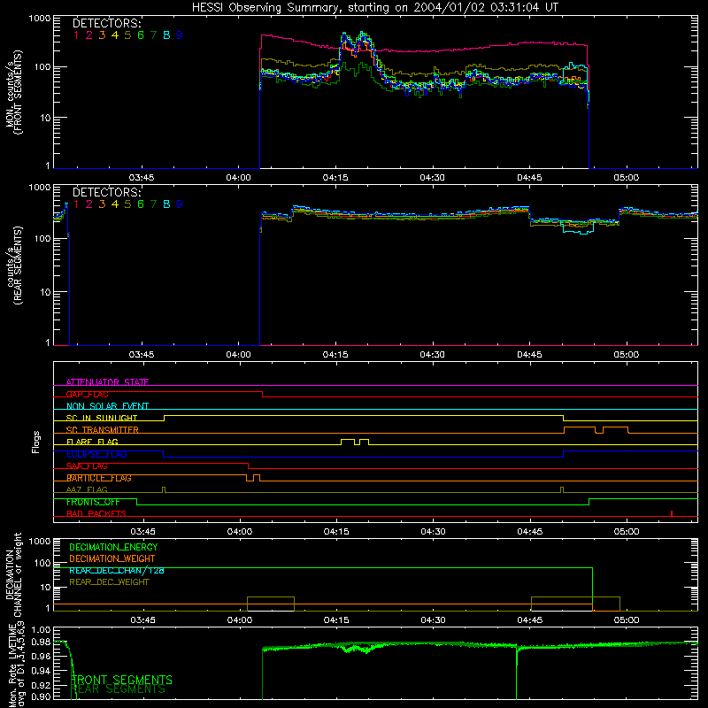Viewport: 708px width, 708px height.
Task: Pick detector 1 in rear segments legend
Action: [76, 204]
